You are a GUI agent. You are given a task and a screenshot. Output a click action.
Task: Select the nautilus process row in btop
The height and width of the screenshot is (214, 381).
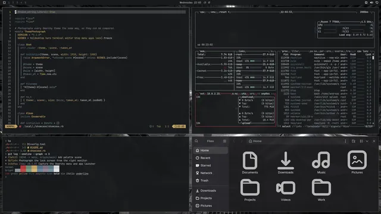[x=326, y=58]
